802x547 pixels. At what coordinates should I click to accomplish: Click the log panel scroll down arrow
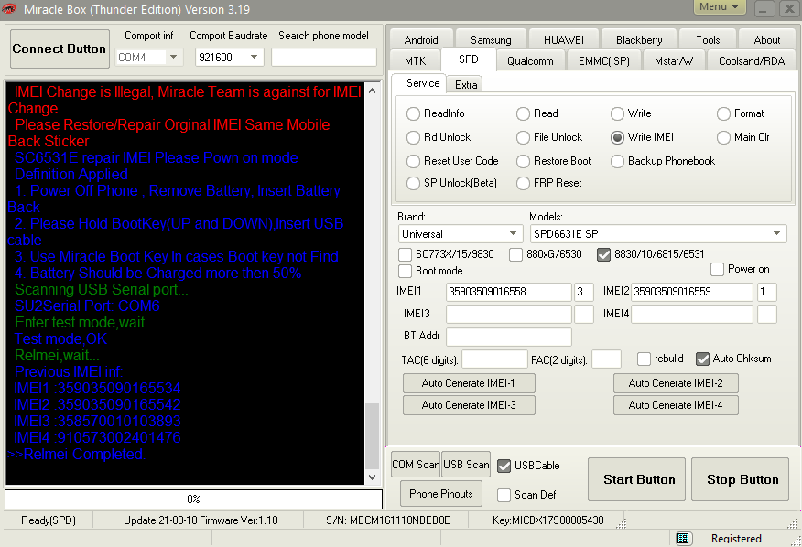(x=373, y=477)
